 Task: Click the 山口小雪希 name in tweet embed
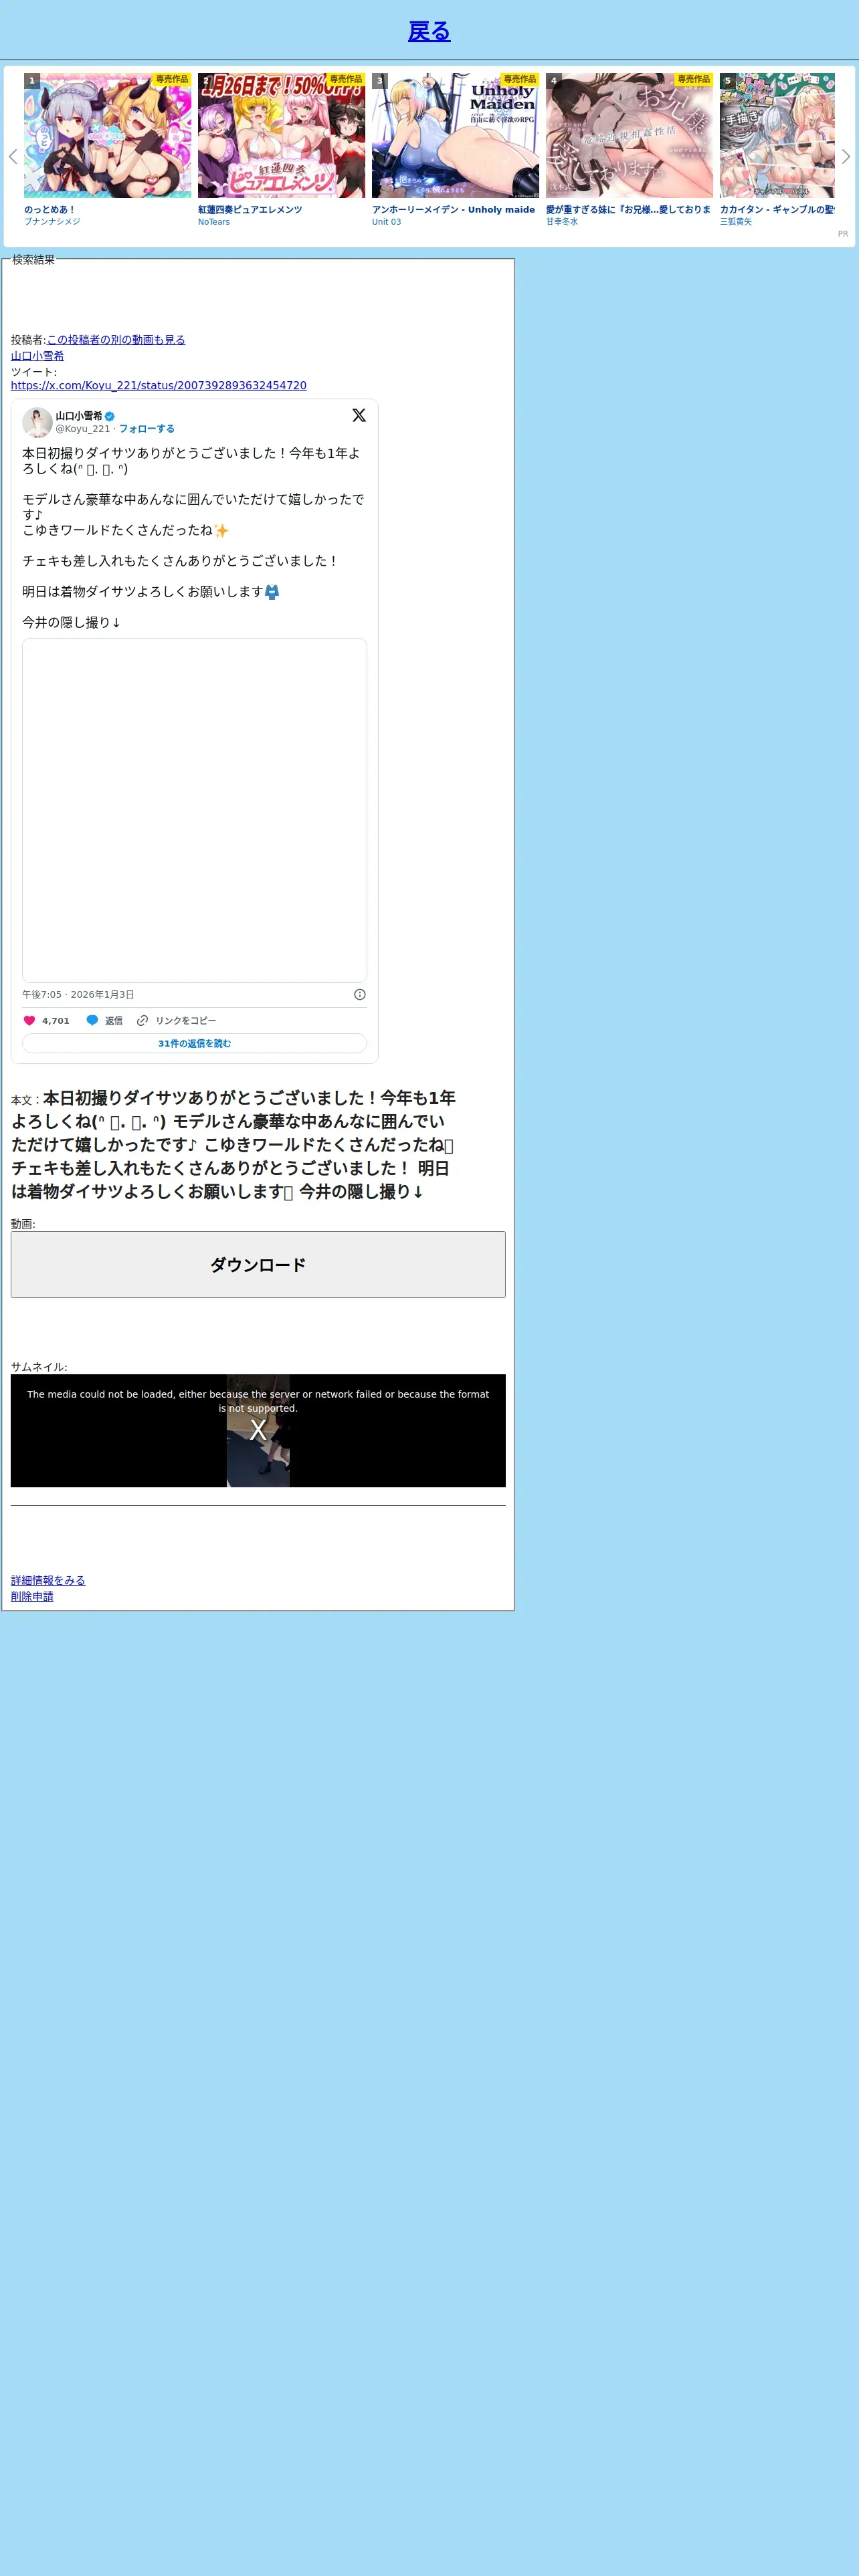pos(79,416)
